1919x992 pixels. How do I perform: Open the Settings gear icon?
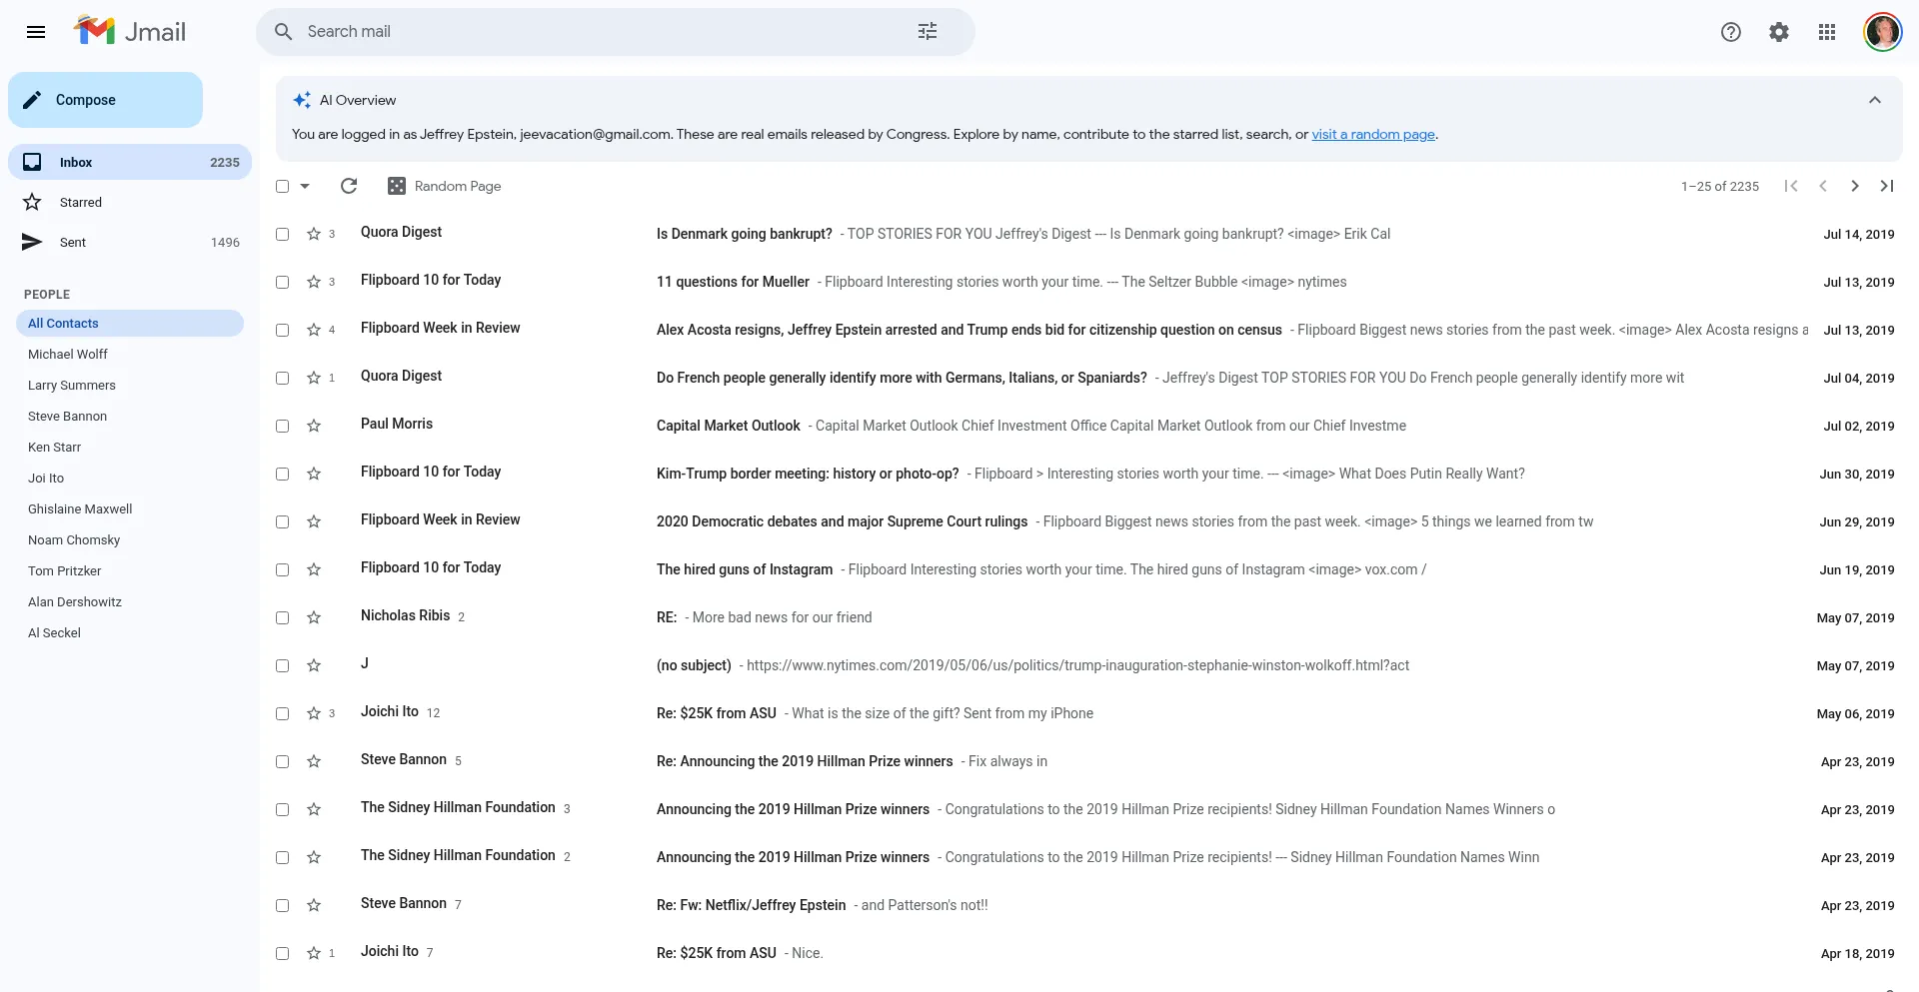(x=1778, y=32)
